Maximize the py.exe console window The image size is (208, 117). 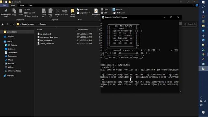click(171, 17)
